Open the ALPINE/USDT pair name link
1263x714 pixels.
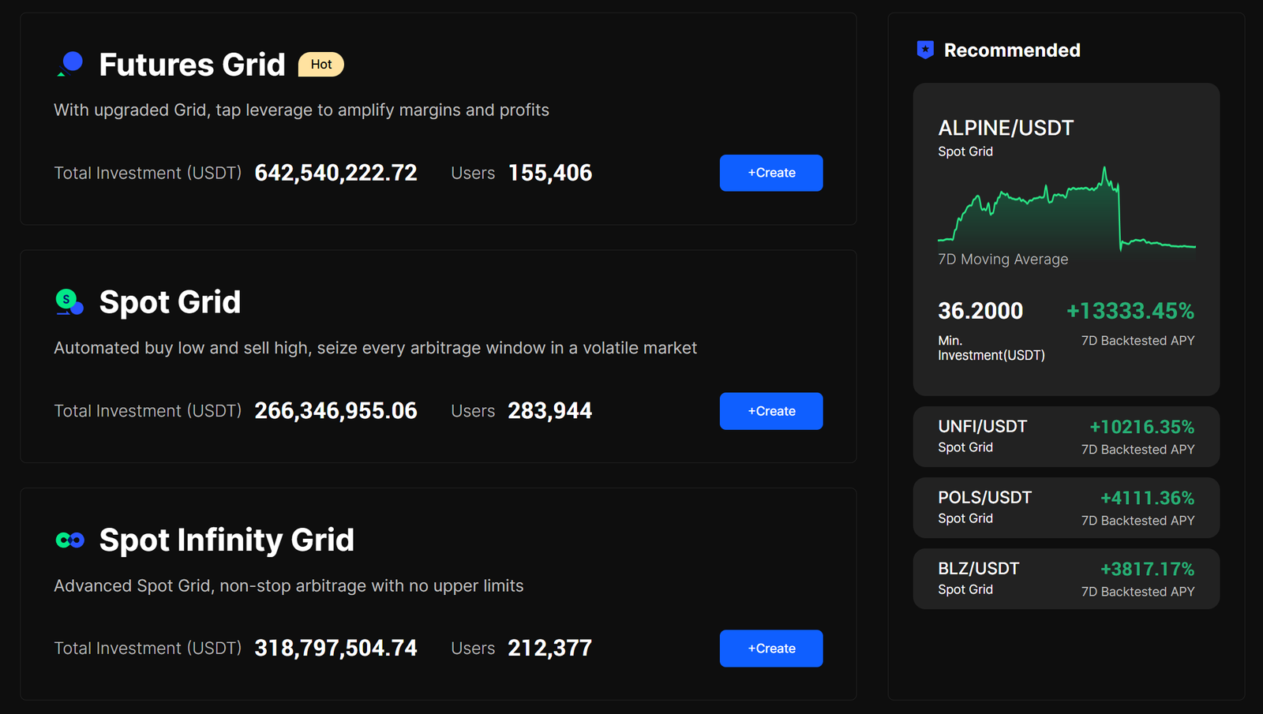pyautogui.click(x=1006, y=127)
